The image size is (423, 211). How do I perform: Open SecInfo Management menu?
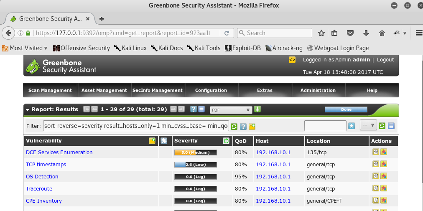(158, 90)
